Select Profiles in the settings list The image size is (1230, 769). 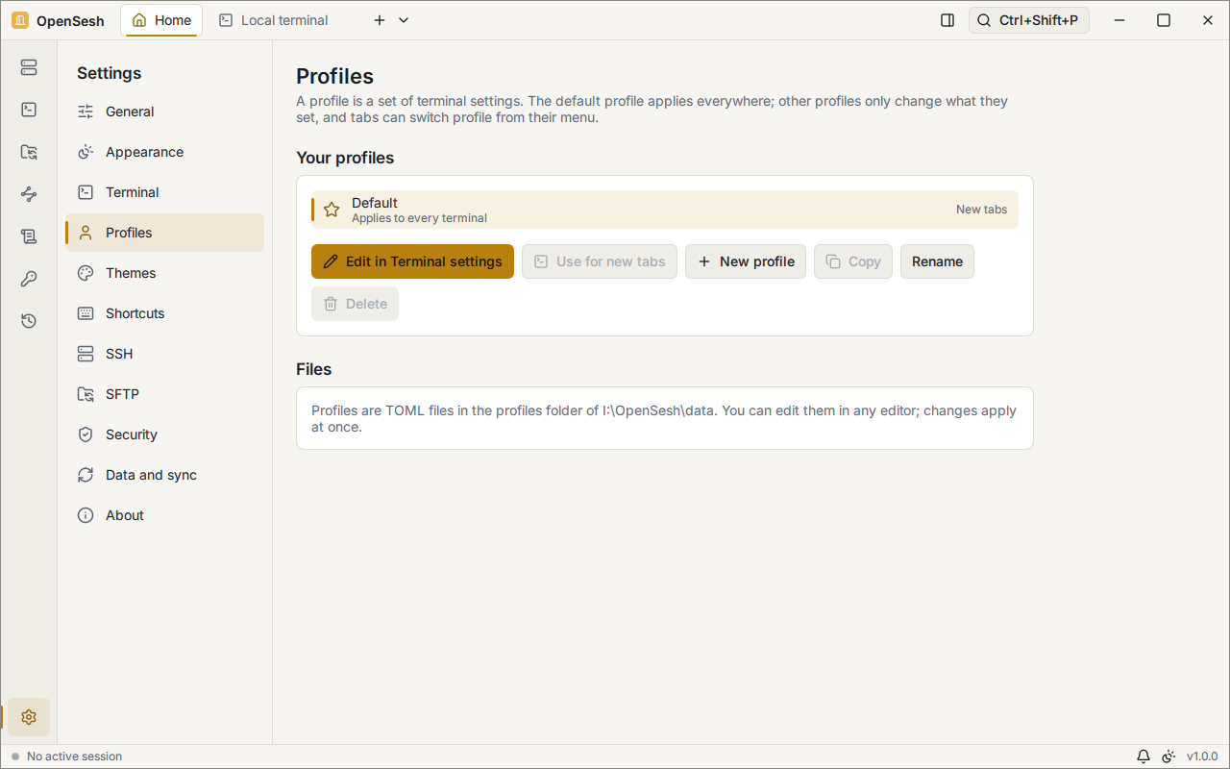[164, 233]
